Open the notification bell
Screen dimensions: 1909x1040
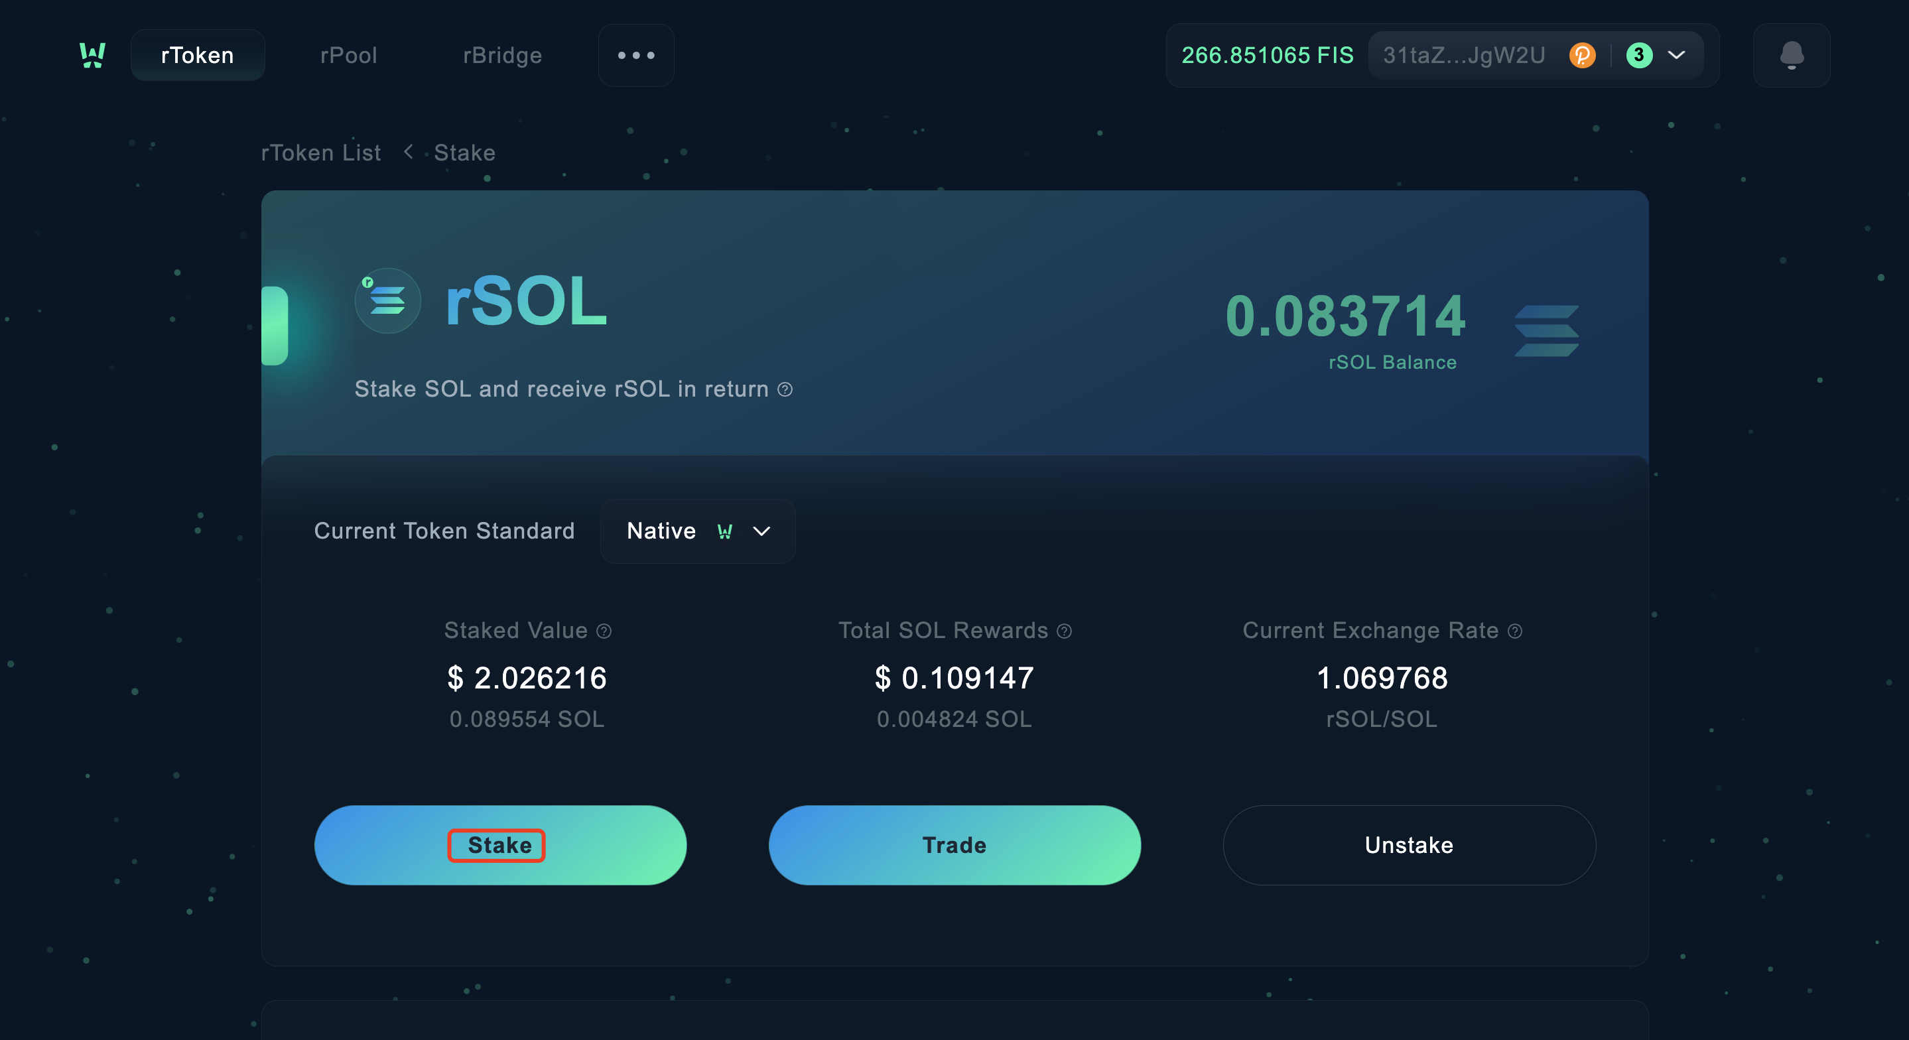[x=1791, y=56]
